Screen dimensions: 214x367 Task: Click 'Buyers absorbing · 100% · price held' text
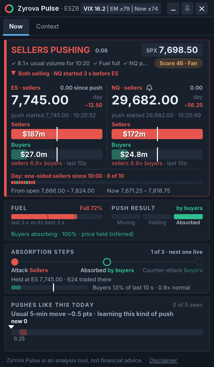[72, 234]
